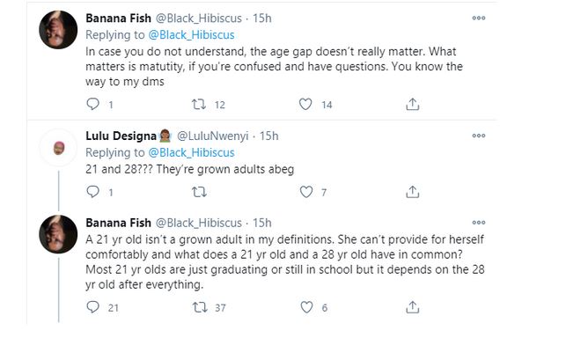Like the tweet with 14 likes

(x=305, y=105)
